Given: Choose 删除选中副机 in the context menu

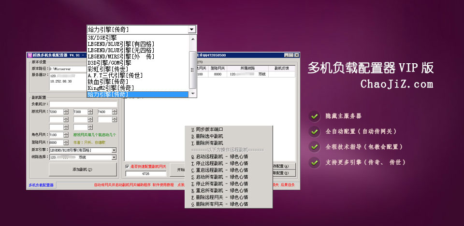Looking at the screenshot, I should tap(229, 136).
